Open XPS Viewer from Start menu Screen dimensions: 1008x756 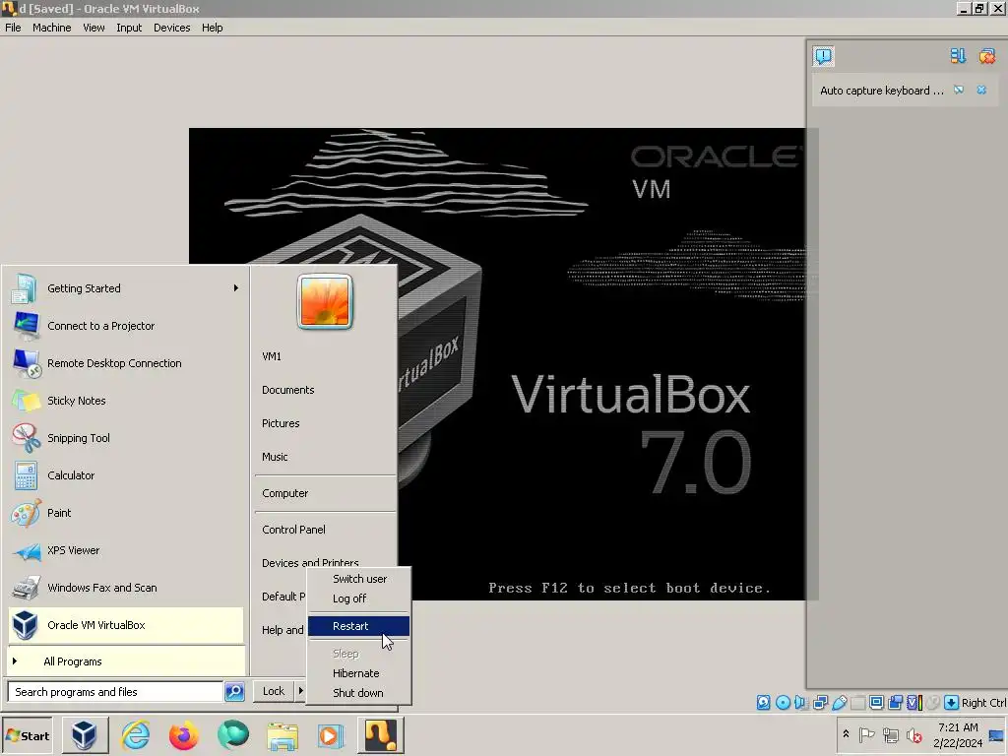127,550
